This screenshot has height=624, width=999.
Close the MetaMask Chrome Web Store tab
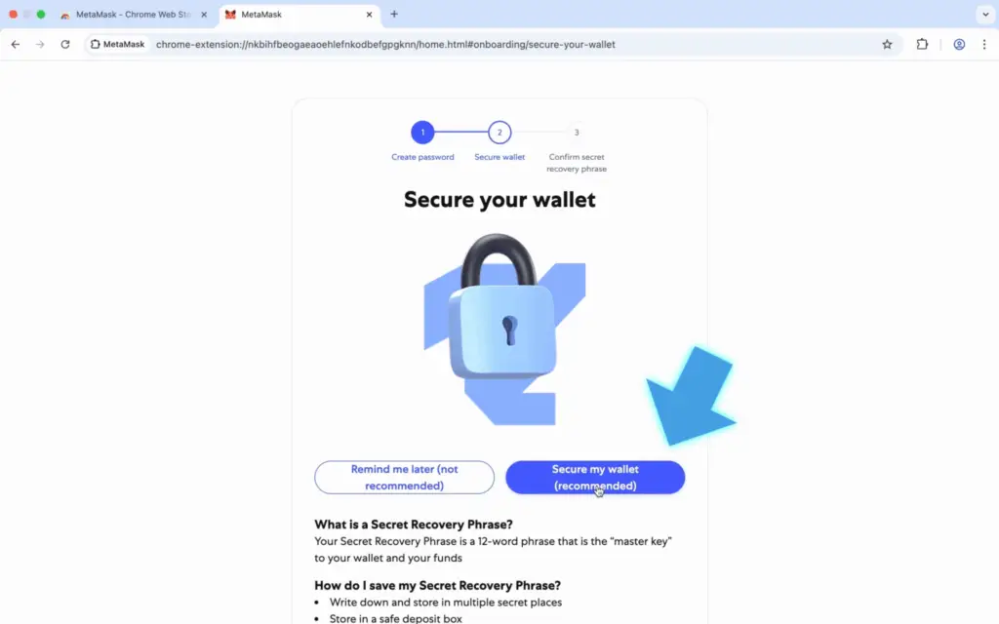[x=204, y=14]
